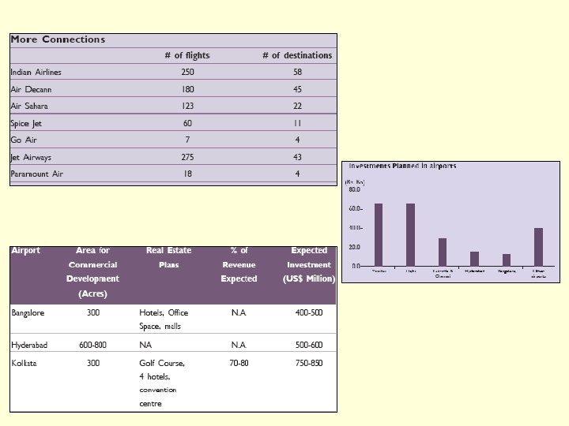Select the Paramount Air row
Screen dimensions: 569x426
coord(173,174)
